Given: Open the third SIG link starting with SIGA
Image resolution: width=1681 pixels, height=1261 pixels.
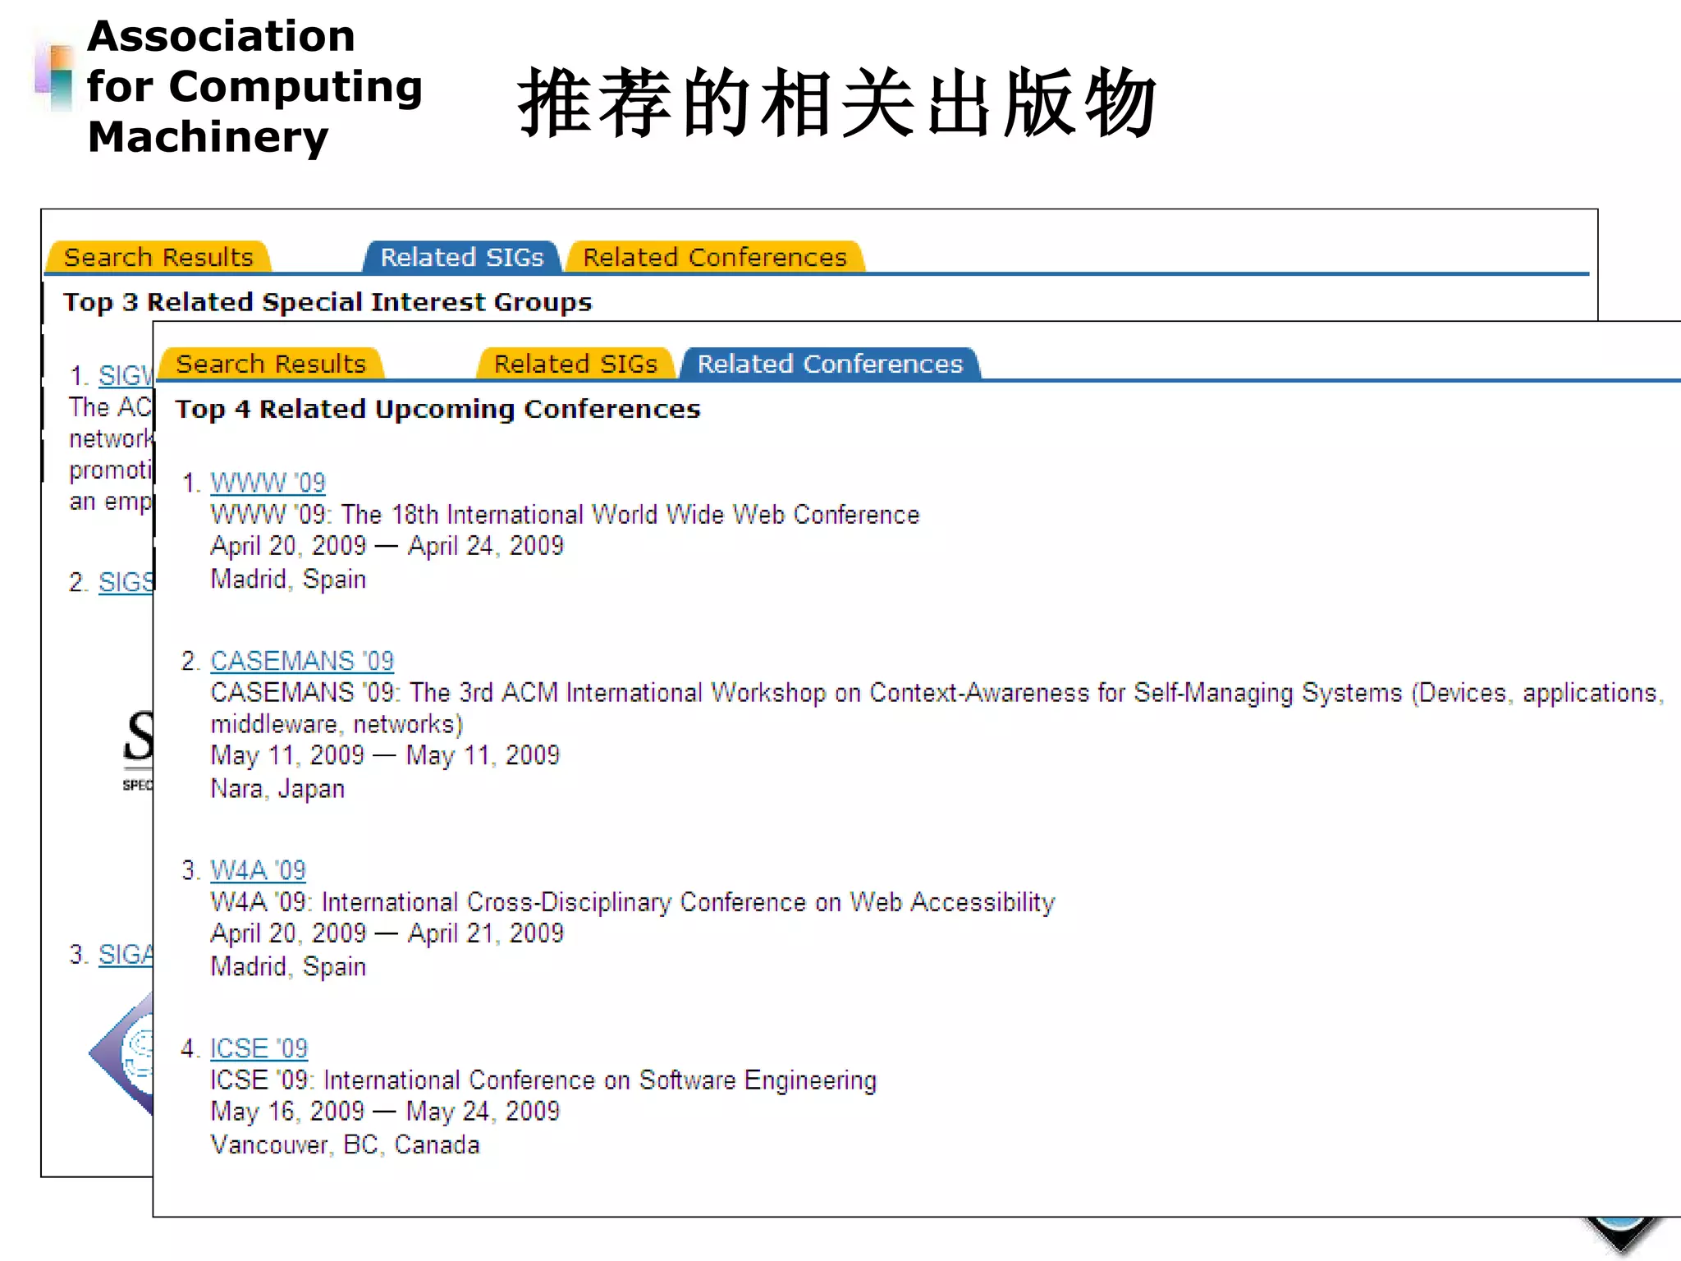Looking at the screenshot, I should pyautogui.click(x=125, y=955).
